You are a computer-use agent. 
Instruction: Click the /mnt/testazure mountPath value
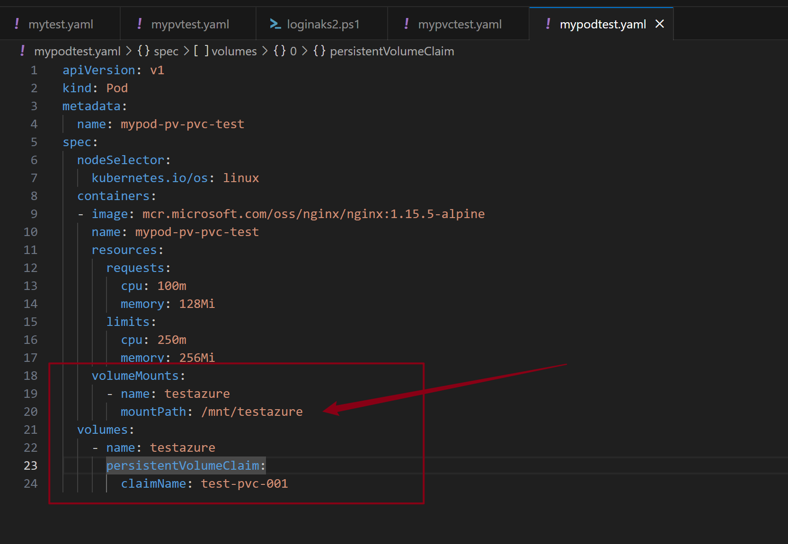click(x=252, y=412)
